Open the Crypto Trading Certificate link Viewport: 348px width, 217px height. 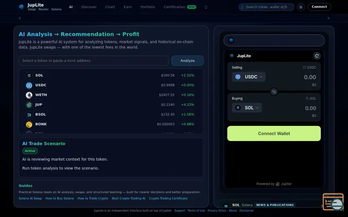click(x=168, y=198)
